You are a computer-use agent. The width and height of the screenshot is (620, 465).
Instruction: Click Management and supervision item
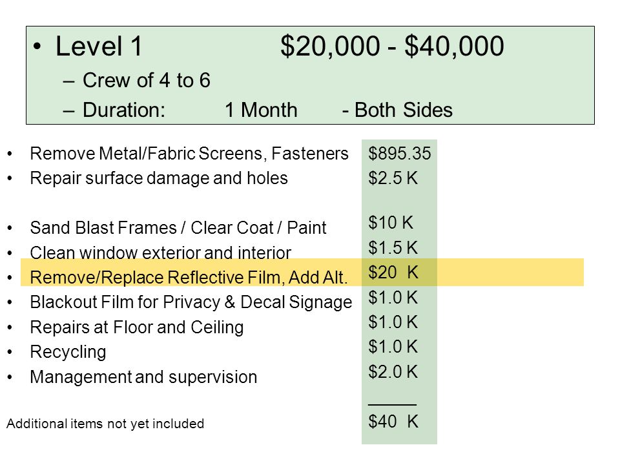(x=143, y=377)
